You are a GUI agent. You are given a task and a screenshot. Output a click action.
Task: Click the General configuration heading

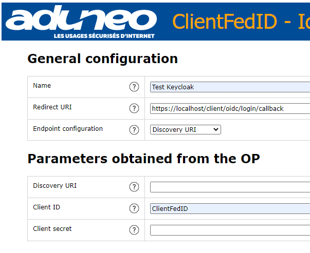coord(103,59)
